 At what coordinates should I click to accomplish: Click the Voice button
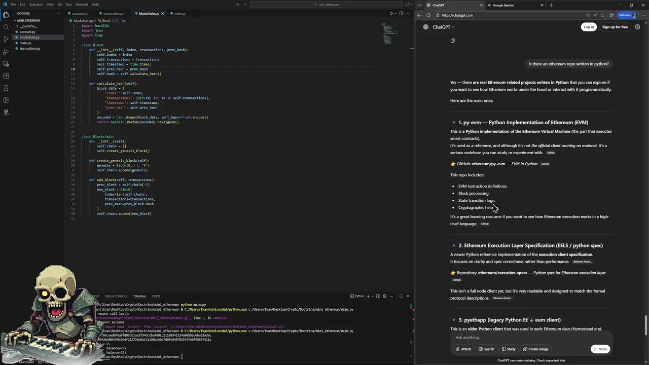coord(600,349)
